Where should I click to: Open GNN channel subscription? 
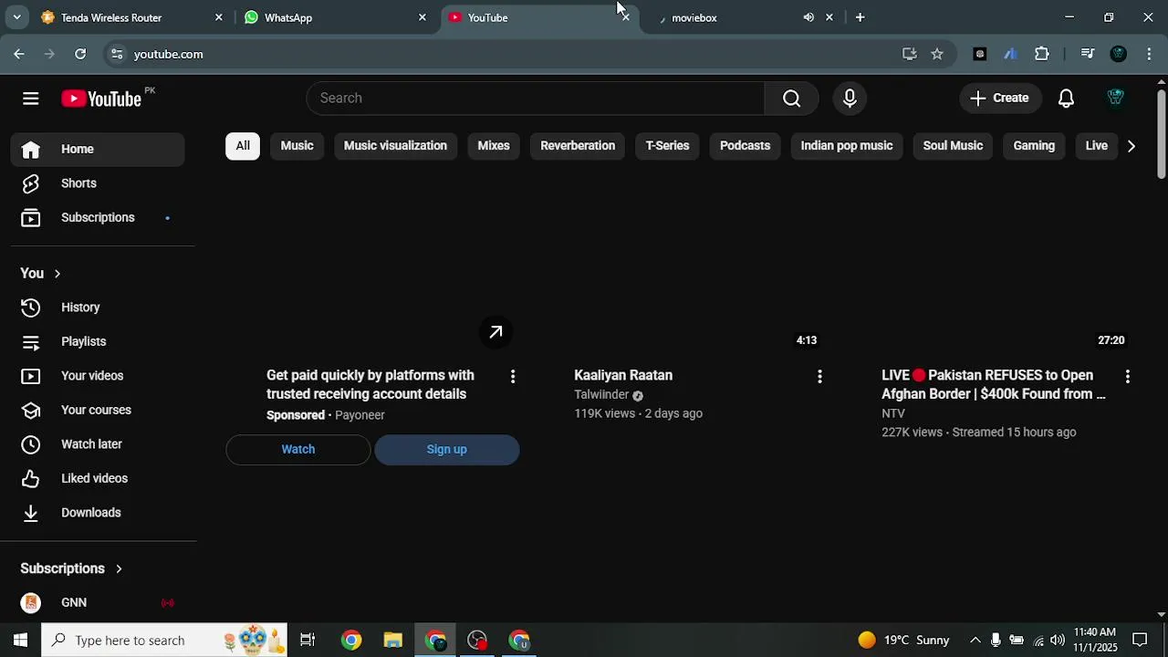(98, 602)
